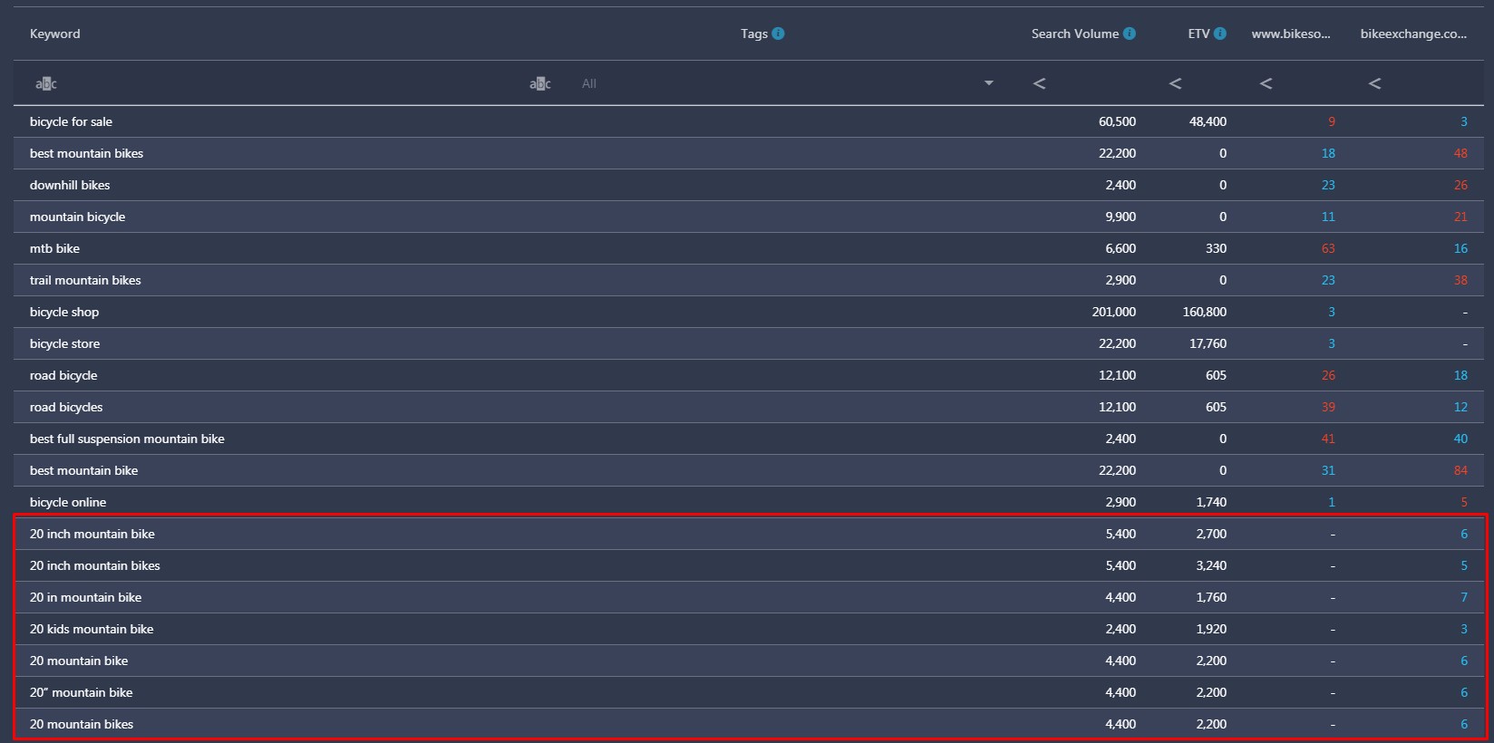This screenshot has width=1494, height=743.
Task: Click the Tags filter abc icon
Action: (539, 83)
